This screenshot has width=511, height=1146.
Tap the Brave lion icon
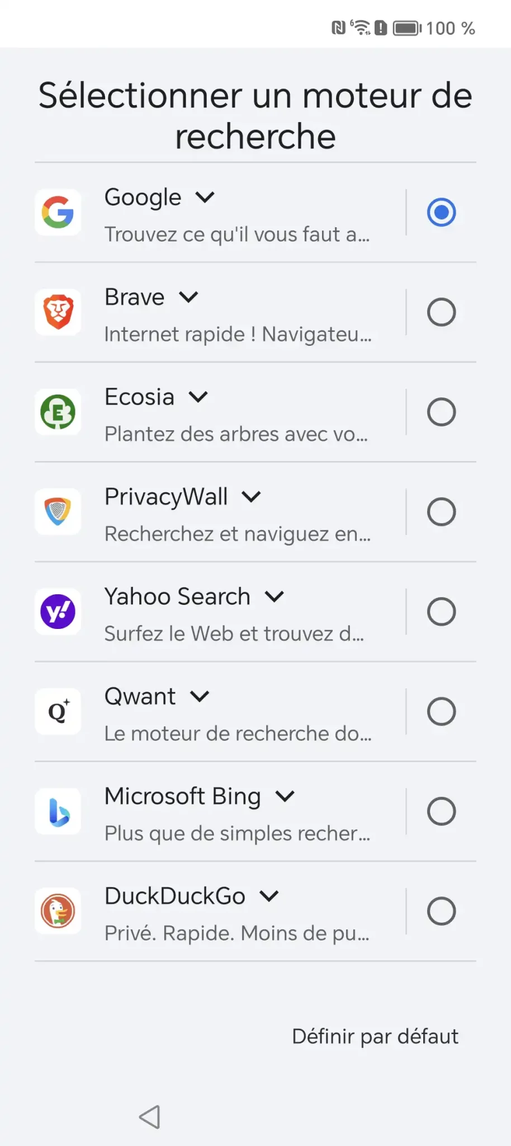(58, 312)
